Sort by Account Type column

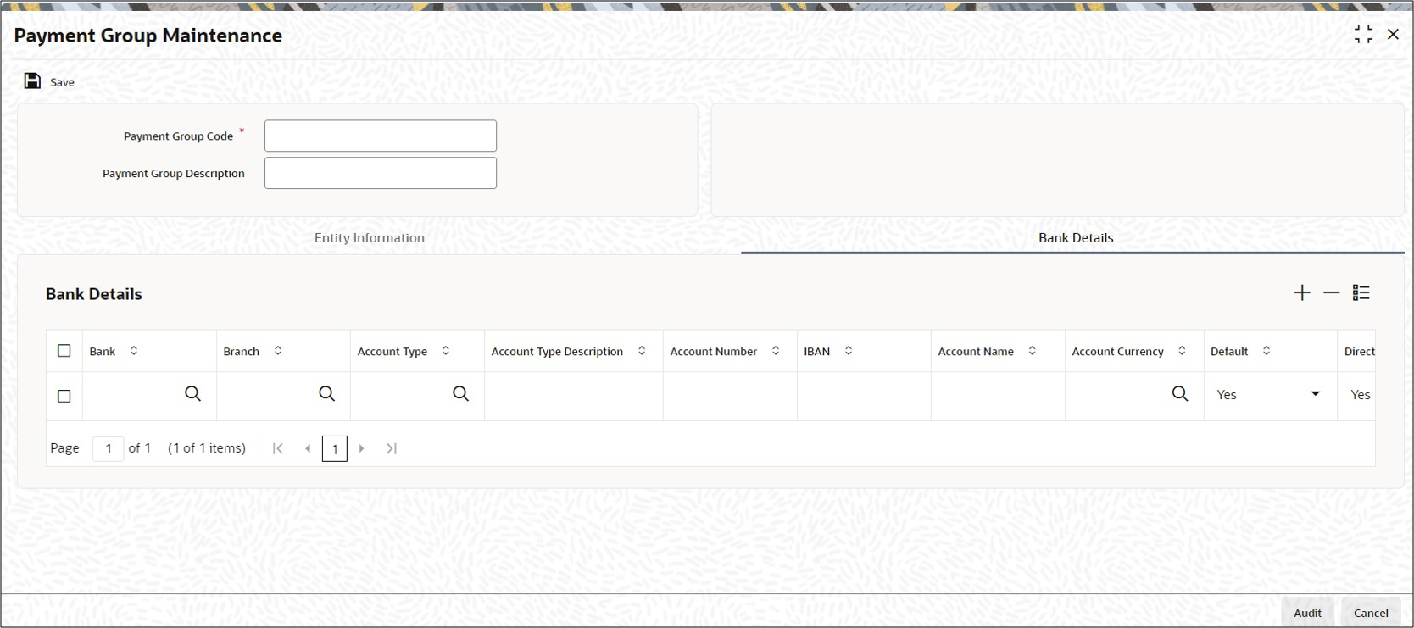click(x=446, y=351)
